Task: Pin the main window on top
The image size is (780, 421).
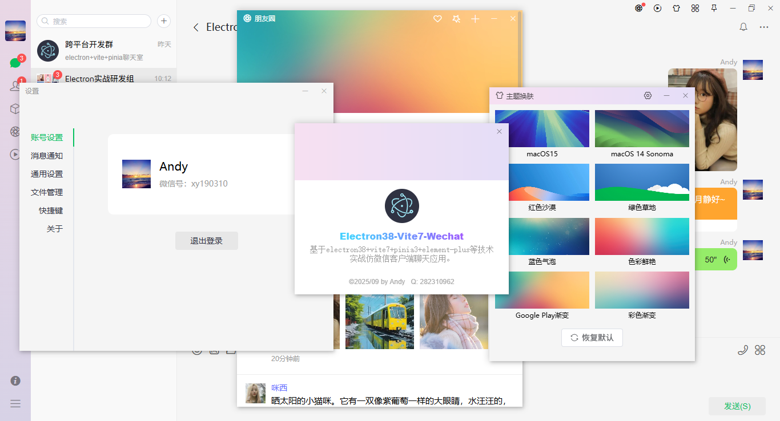Action: pyautogui.click(x=714, y=8)
